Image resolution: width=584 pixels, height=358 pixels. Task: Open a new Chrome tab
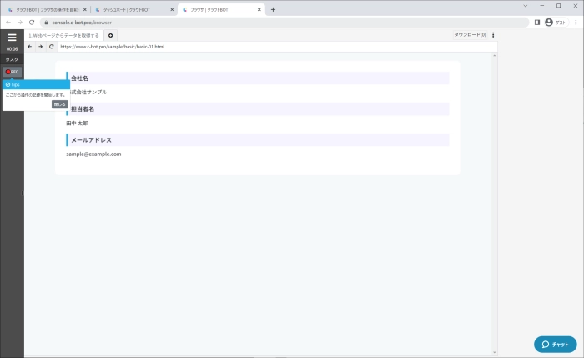click(273, 9)
